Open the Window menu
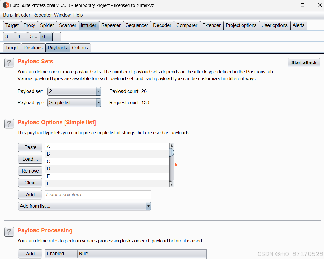Screen dimensions: 324x259 point(62,15)
